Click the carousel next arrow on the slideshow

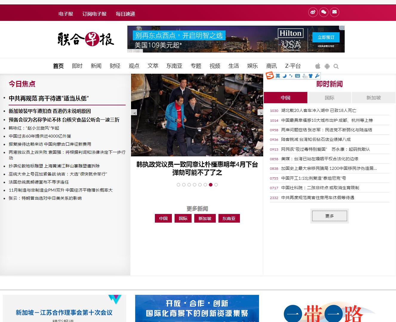pos(260,112)
